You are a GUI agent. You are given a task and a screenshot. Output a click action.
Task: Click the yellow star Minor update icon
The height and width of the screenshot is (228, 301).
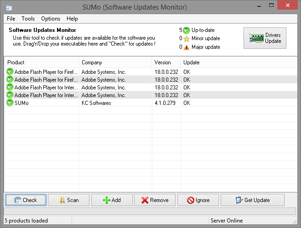click(187, 39)
